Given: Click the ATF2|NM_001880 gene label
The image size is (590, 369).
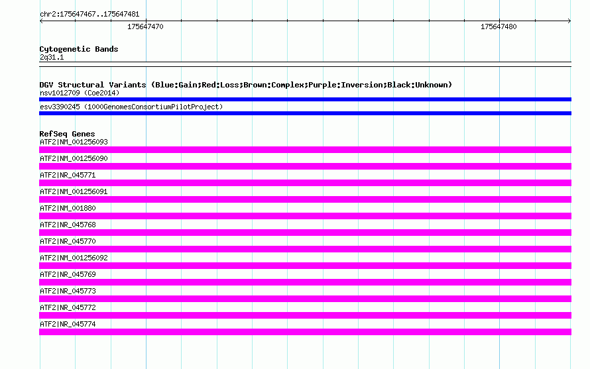Looking at the screenshot, I should point(68,208).
